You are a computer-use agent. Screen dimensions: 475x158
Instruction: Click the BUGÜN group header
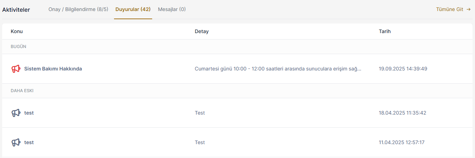pyautogui.click(x=19, y=47)
